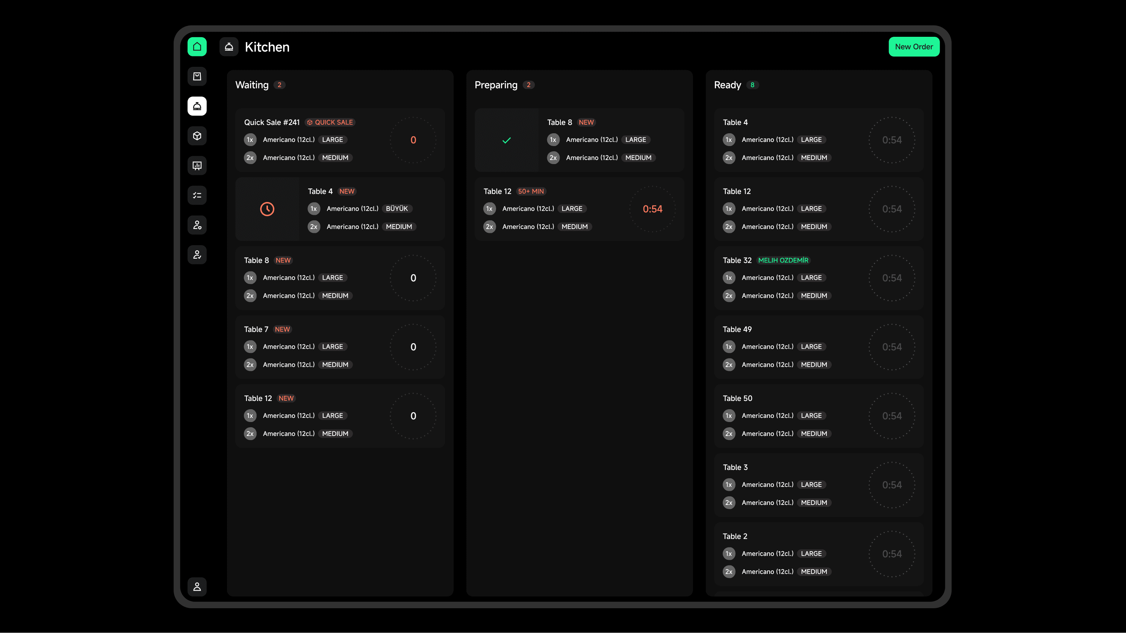
Task: Click Quick Sale #241 timer circle
Action: click(413, 140)
